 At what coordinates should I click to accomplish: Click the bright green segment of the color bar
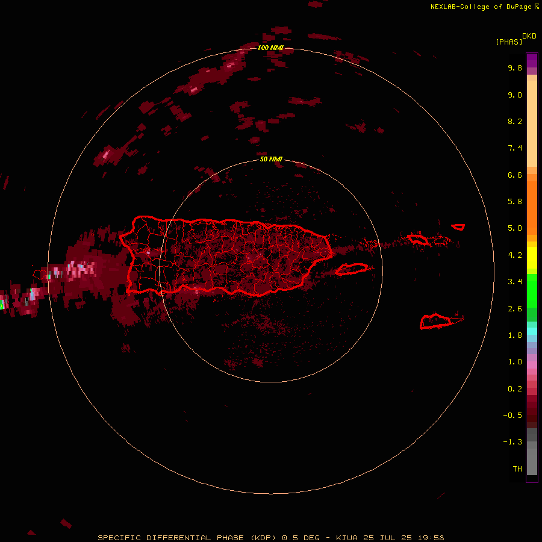click(x=532, y=291)
